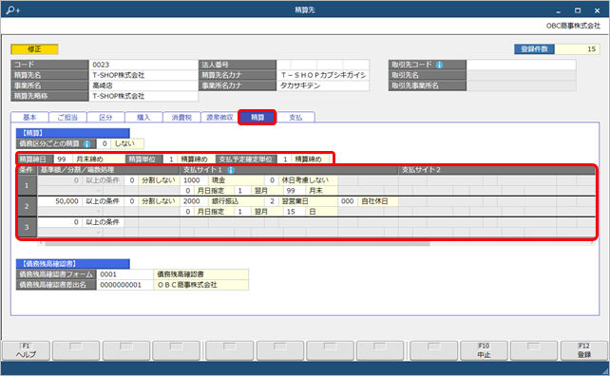The height and width of the screenshot is (376, 610).
Task: Click info icon next to 支払サイト1 header
Action: tap(230, 170)
